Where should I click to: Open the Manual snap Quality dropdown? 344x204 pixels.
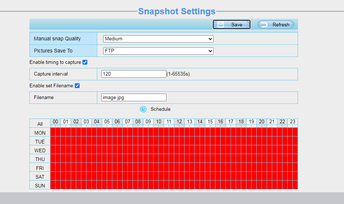(158, 39)
